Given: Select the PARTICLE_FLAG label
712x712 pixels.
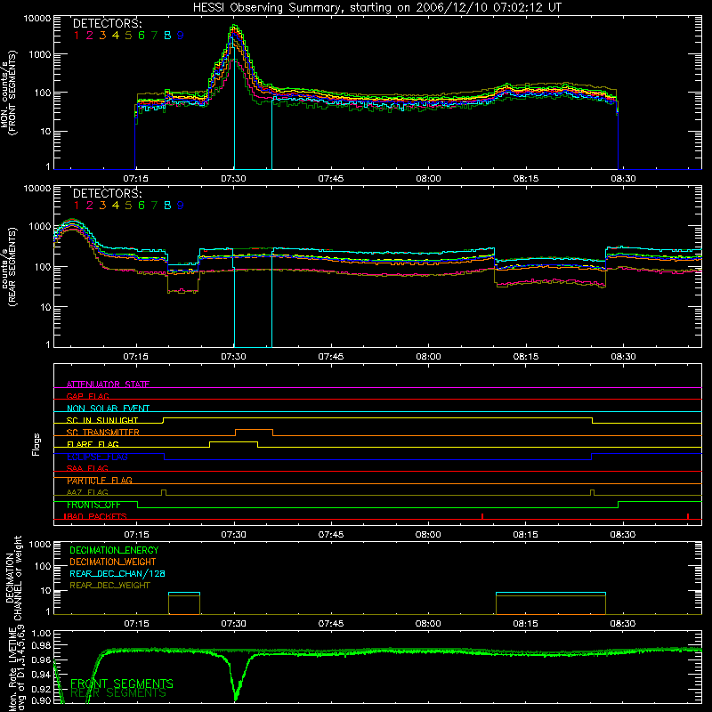Looking at the screenshot, I should (x=100, y=480).
